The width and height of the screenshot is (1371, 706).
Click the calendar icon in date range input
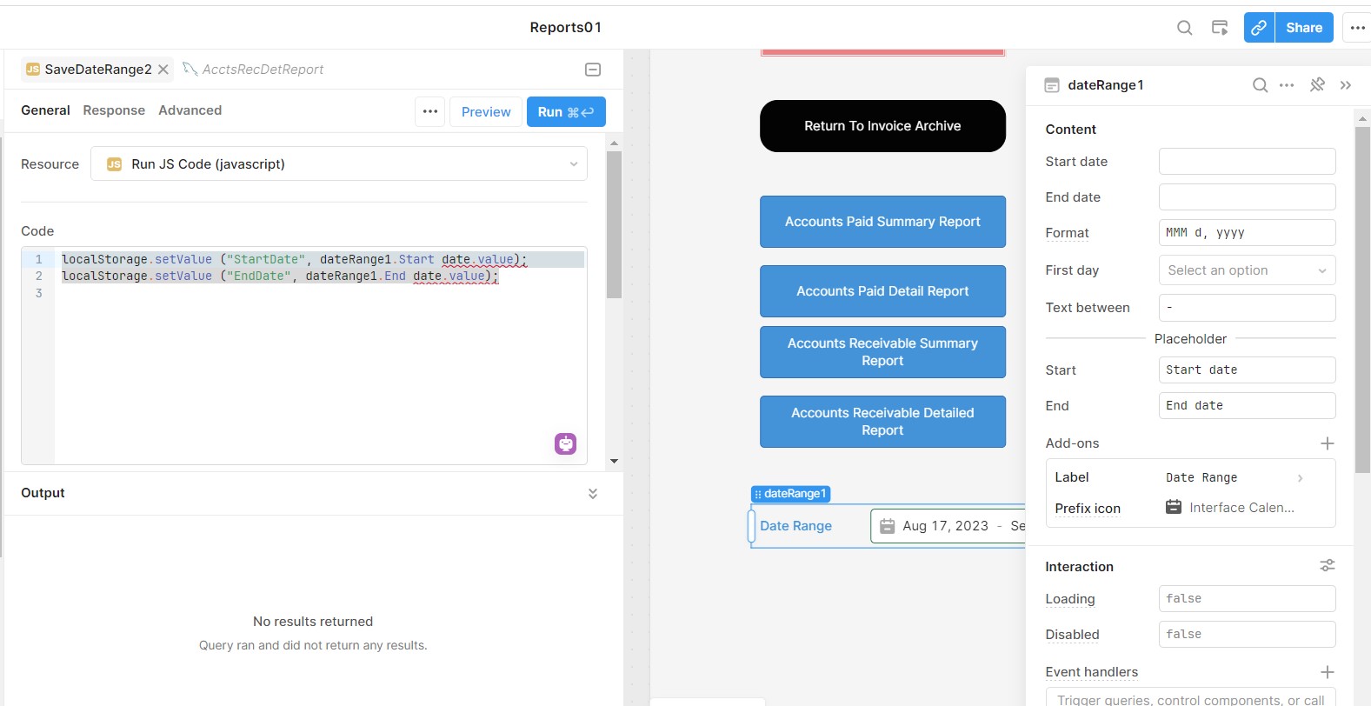pos(887,526)
